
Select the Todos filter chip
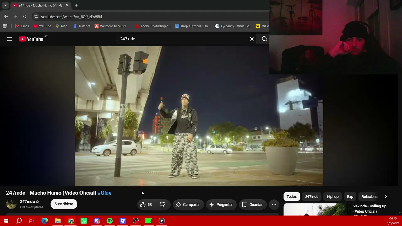tap(291, 196)
